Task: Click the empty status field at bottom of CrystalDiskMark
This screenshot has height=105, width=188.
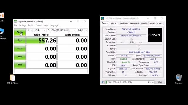Action: coord(51,71)
